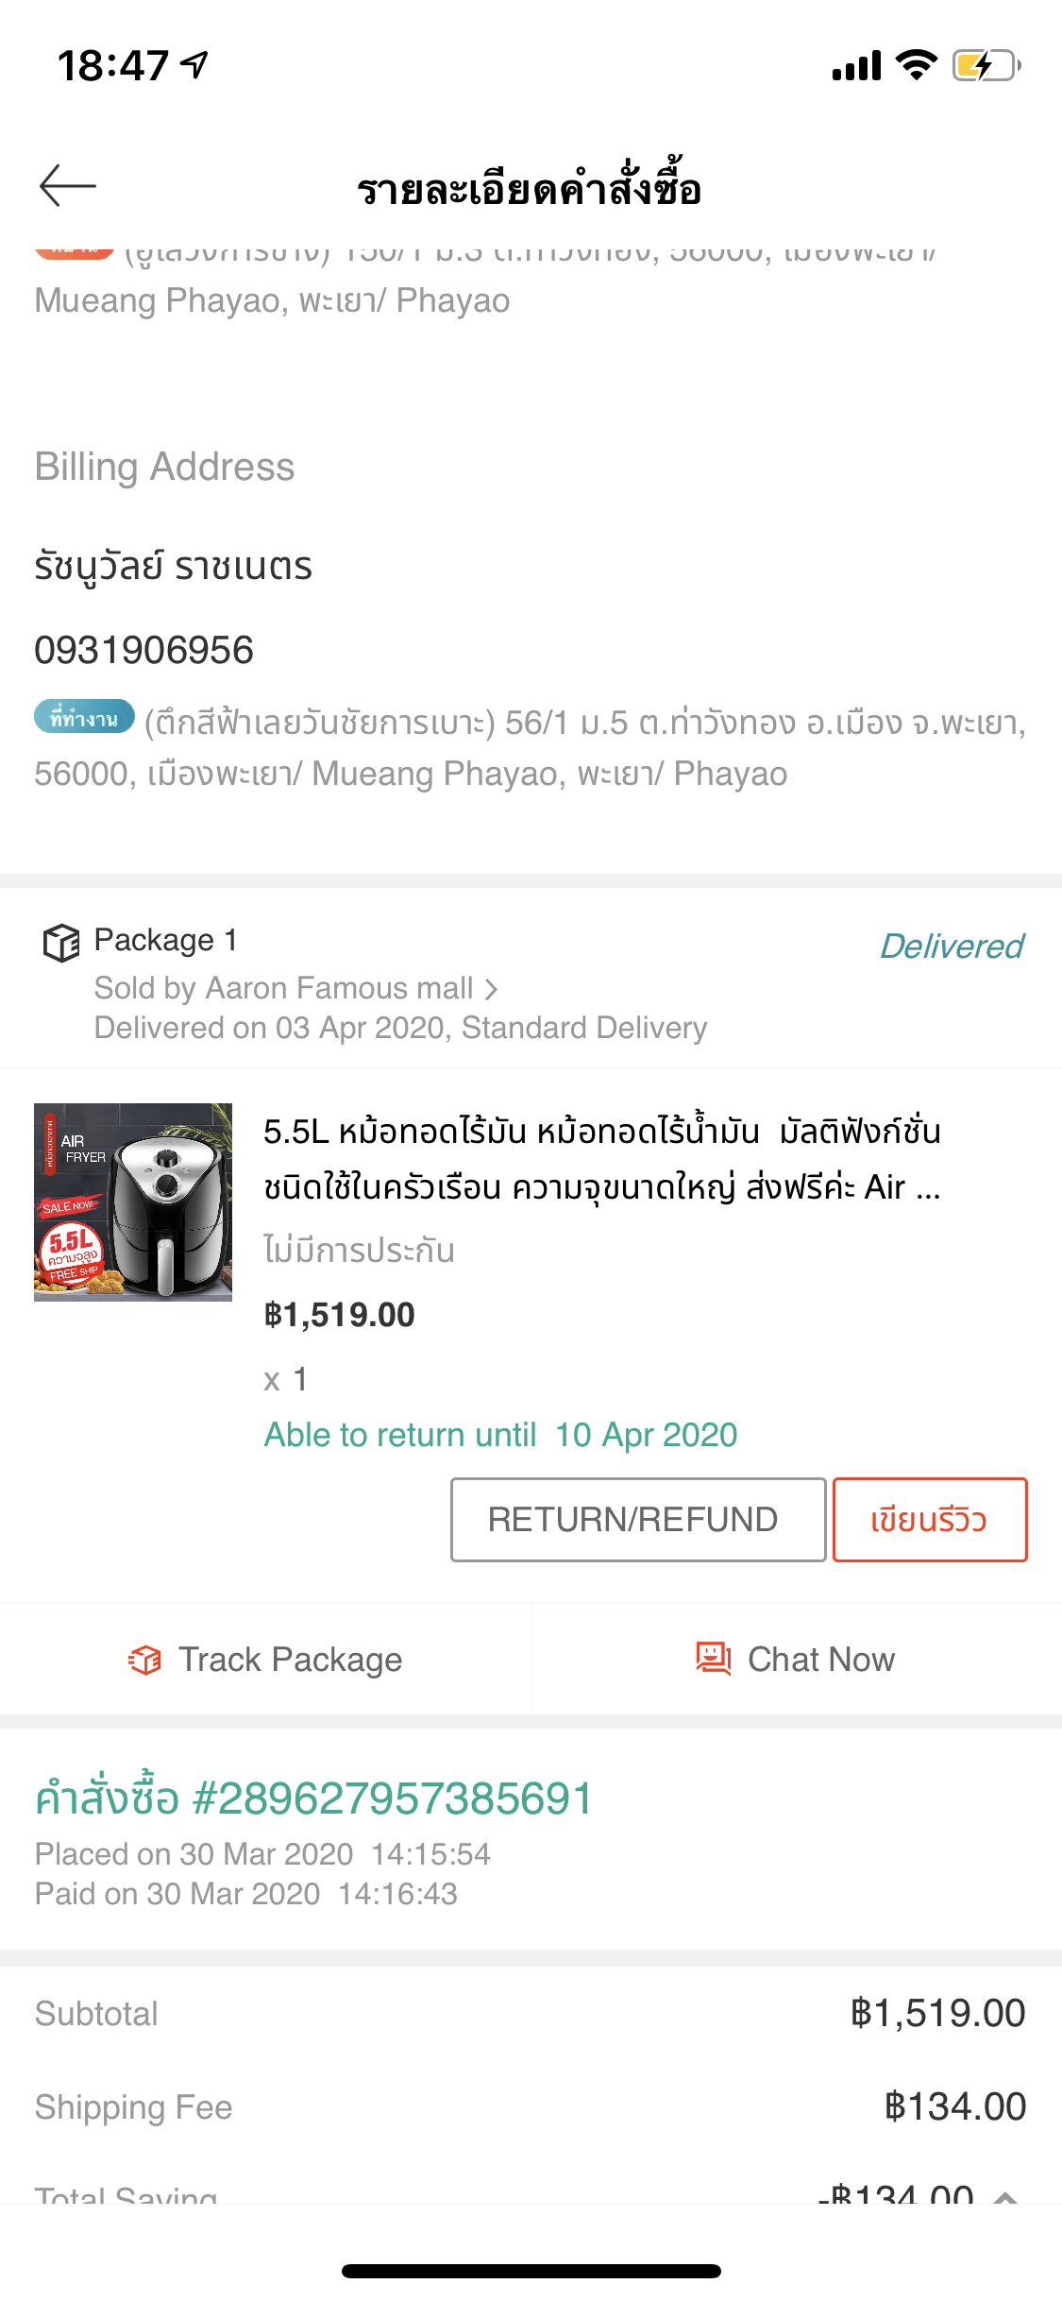Open the Return/Refund request
Screen dimensions: 1062x2301
638,1520
